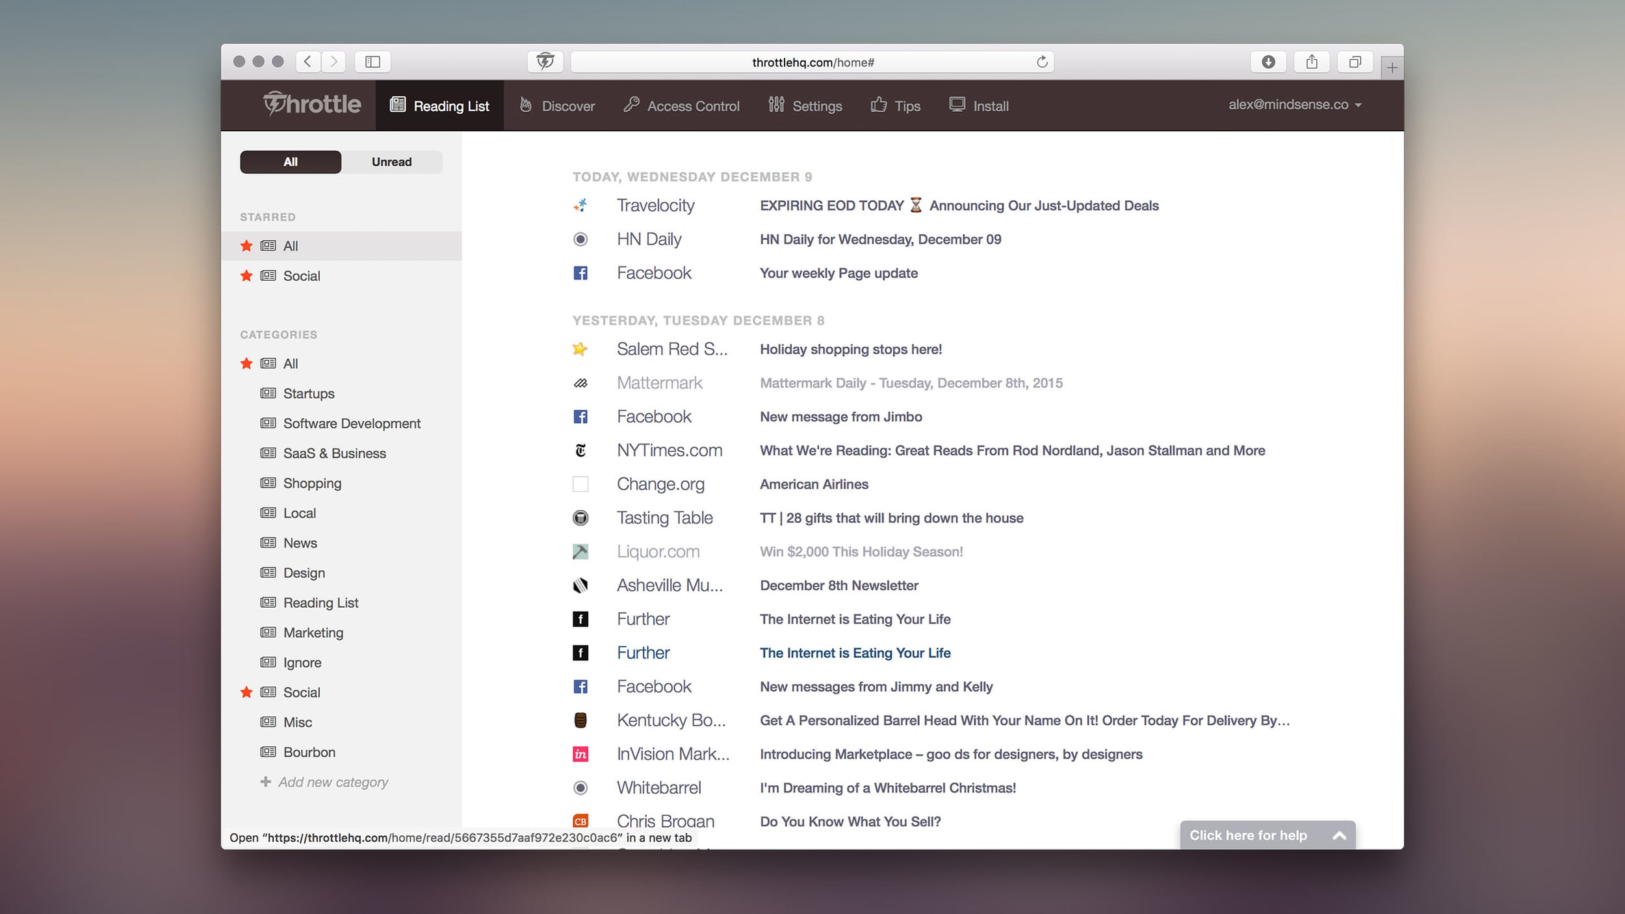Switch the filter to Unread

(392, 162)
